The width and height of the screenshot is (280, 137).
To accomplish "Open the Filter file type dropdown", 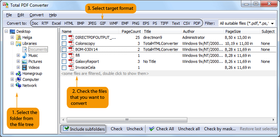I will coord(273,23).
